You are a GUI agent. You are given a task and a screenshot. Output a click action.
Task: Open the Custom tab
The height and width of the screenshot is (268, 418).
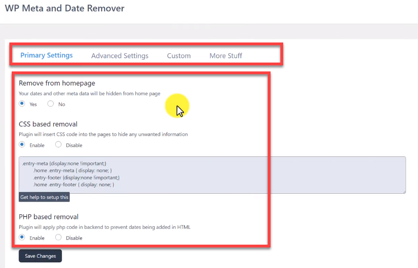point(179,56)
